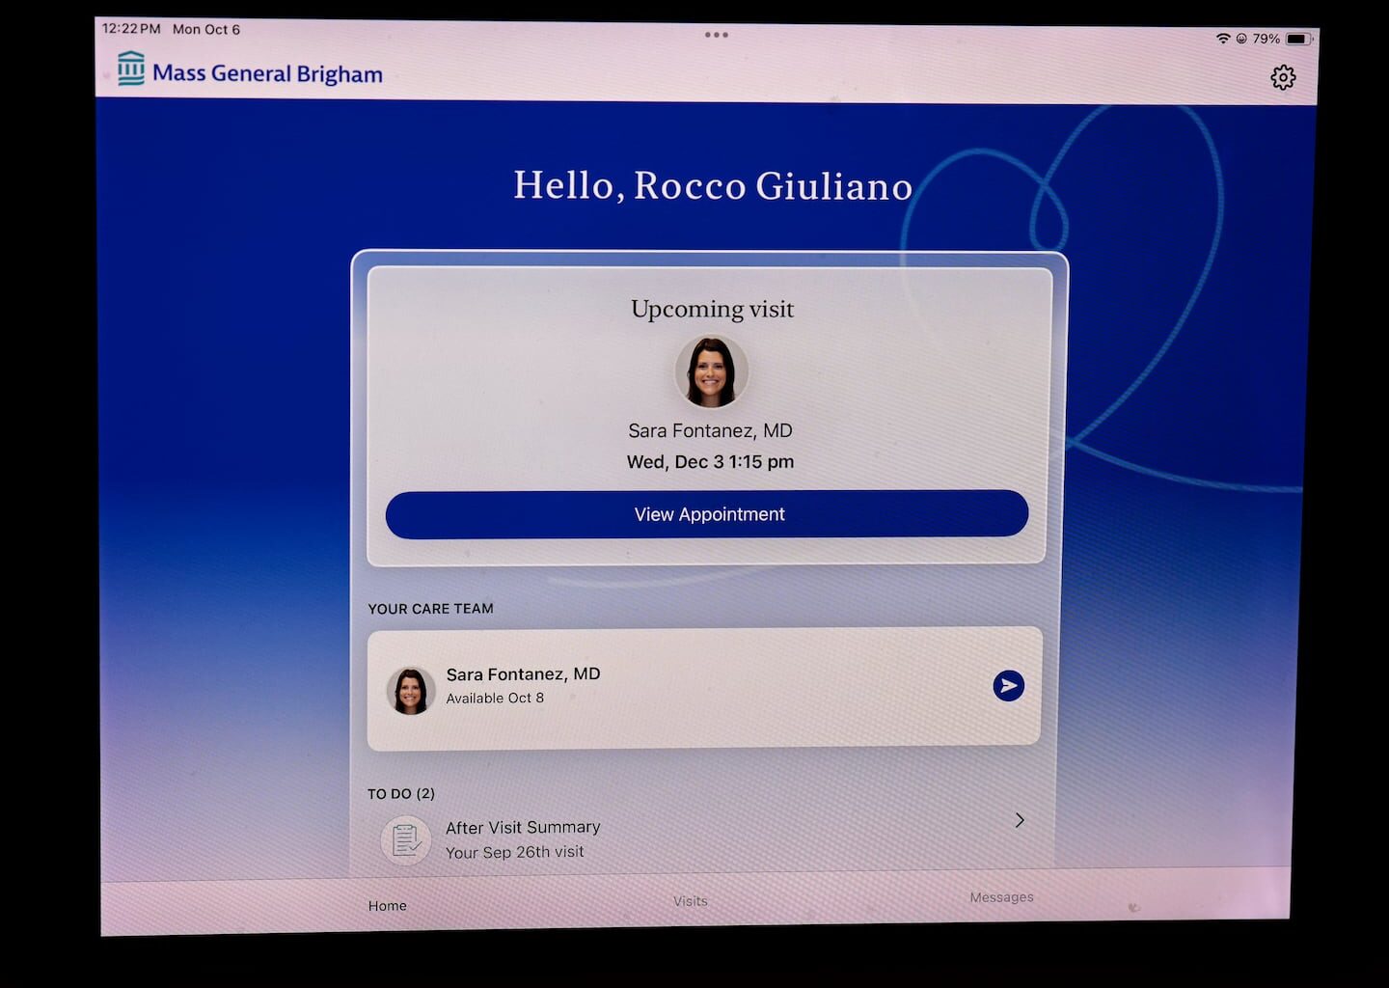
Task: Tap the Available Oct 8 availability text
Action: pos(495,699)
